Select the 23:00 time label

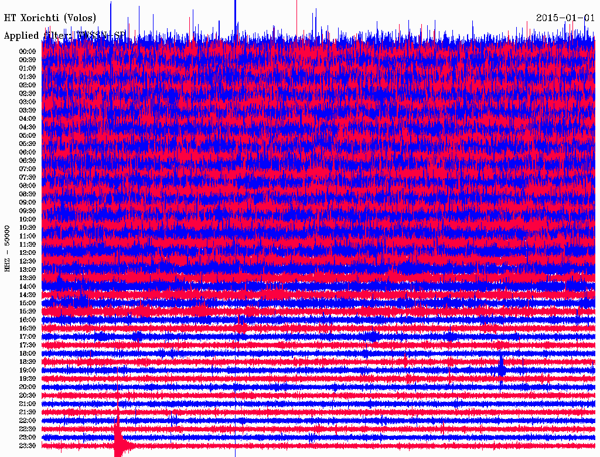tap(28, 437)
